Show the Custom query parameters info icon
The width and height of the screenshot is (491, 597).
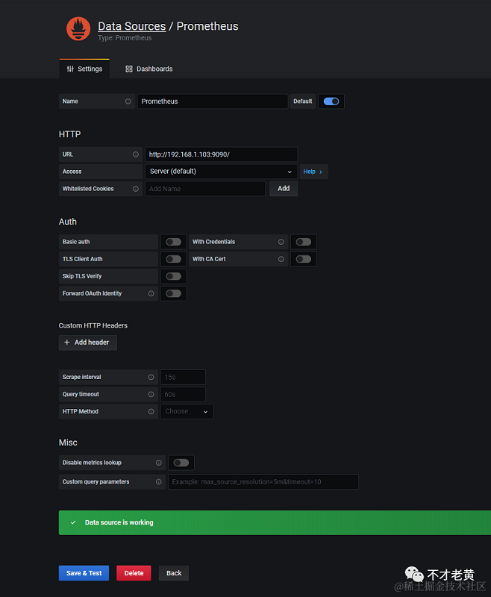pos(159,482)
